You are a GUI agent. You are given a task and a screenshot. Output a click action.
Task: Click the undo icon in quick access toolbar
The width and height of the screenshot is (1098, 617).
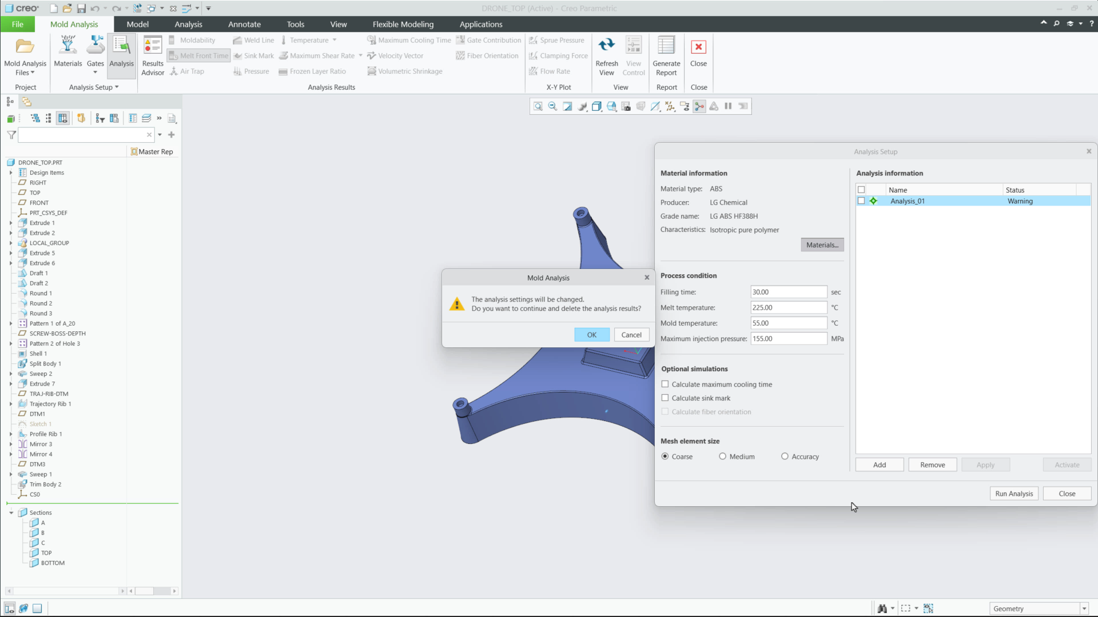point(95,9)
